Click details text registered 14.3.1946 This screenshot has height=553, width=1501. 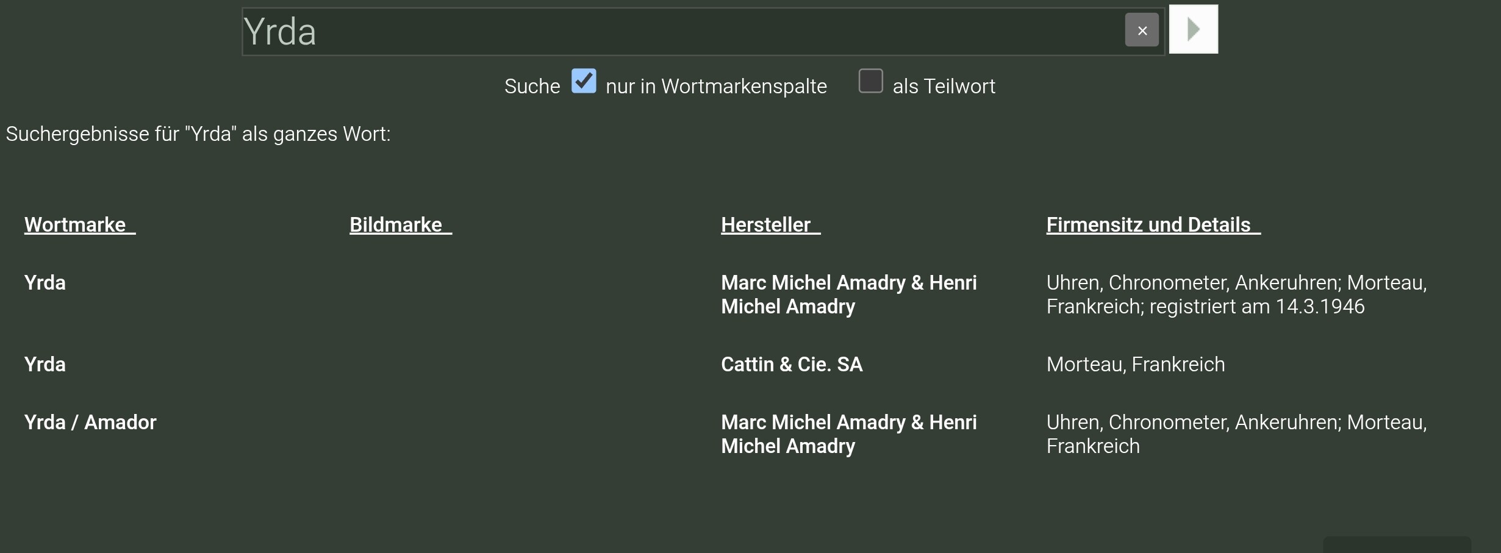[x=1236, y=294]
